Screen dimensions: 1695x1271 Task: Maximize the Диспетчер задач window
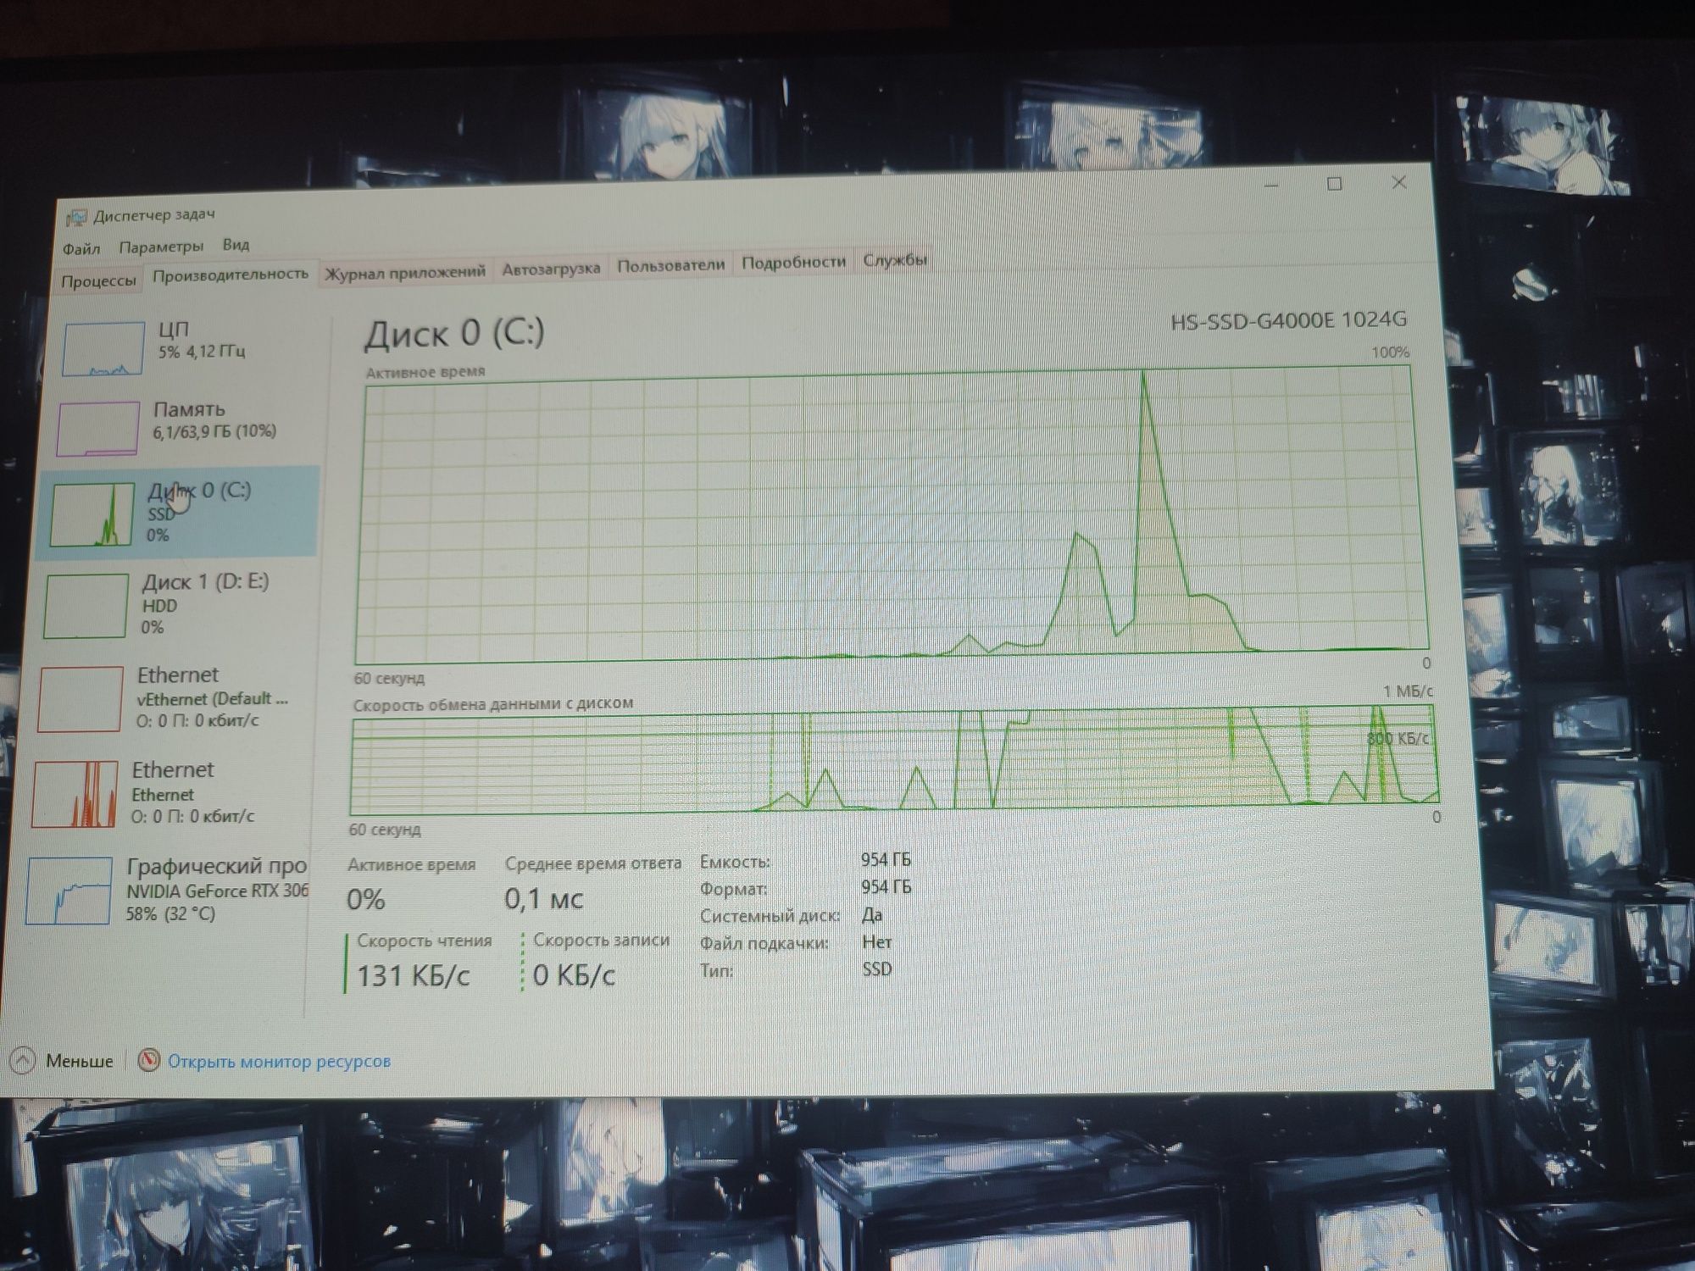(1334, 184)
